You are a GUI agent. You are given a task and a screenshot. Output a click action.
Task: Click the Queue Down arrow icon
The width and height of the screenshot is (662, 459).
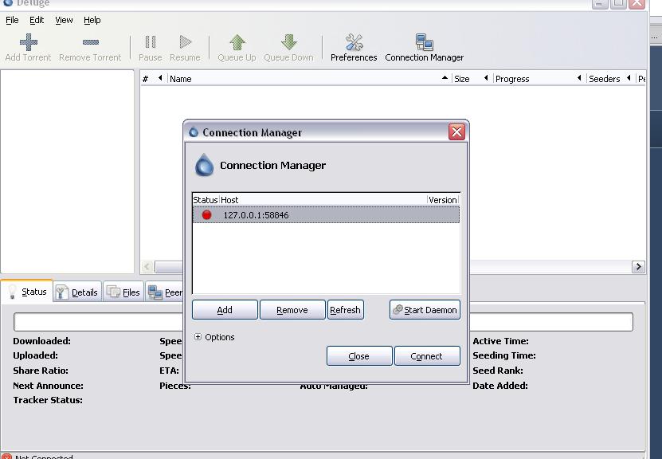coord(289,42)
